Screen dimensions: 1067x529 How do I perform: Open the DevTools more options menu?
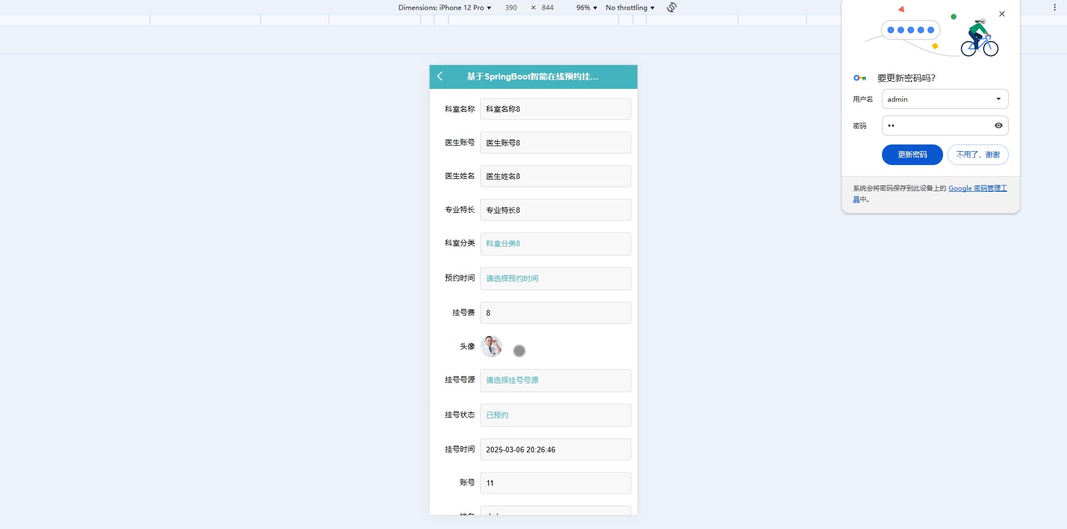tap(1055, 7)
